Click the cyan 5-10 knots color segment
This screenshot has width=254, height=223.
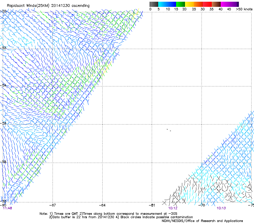point(163,4)
